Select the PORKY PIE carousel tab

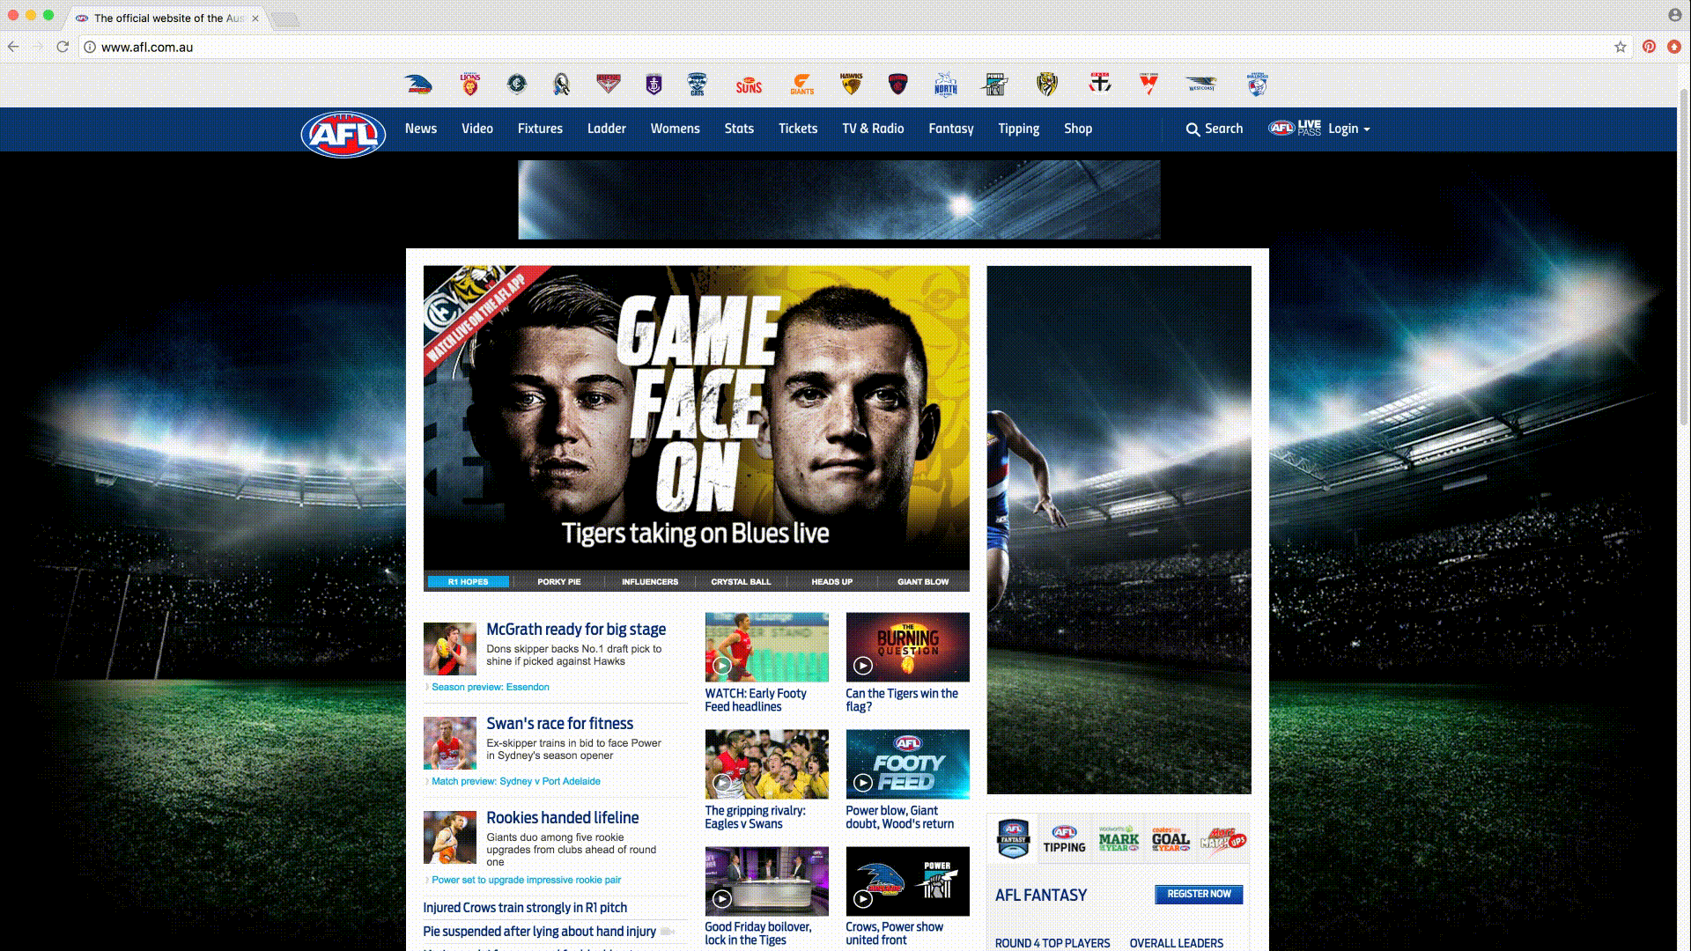point(559,582)
